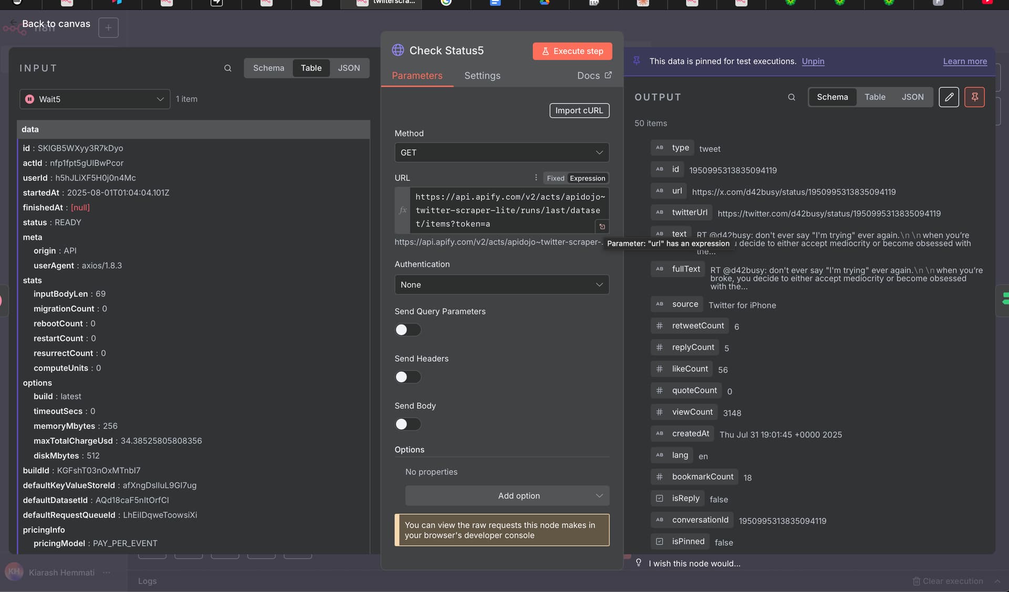Click the plus button next to Back to canvas

coord(108,28)
